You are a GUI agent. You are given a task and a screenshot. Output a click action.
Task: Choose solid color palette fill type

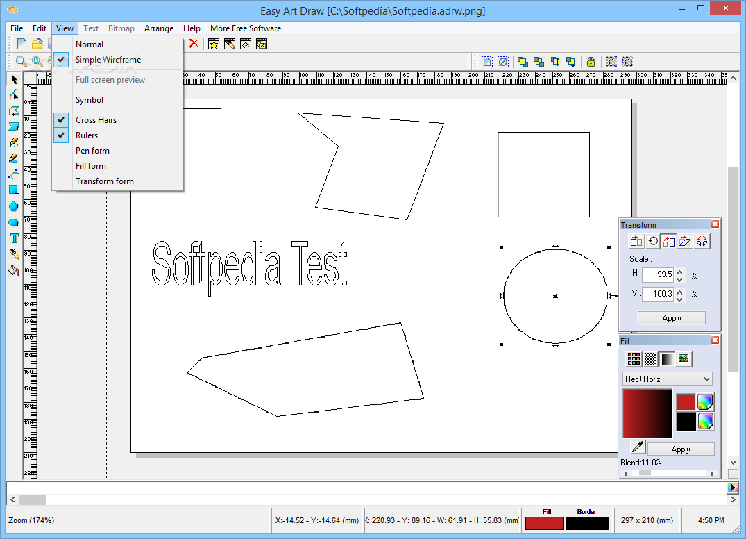[634, 358]
